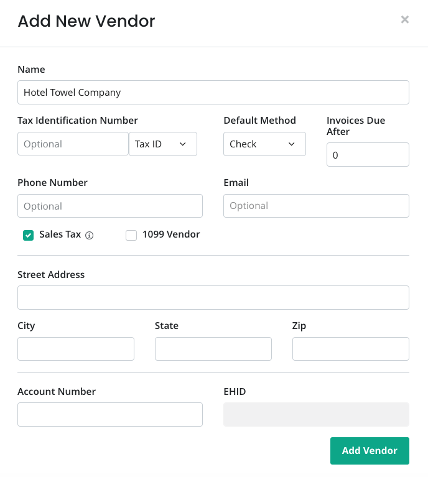Uncheck the Sales Tax checkbox

click(29, 235)
